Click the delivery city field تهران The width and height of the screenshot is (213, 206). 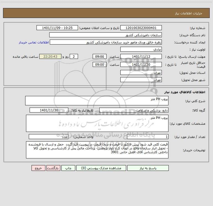pyautogui.click(x=141, y=80)
